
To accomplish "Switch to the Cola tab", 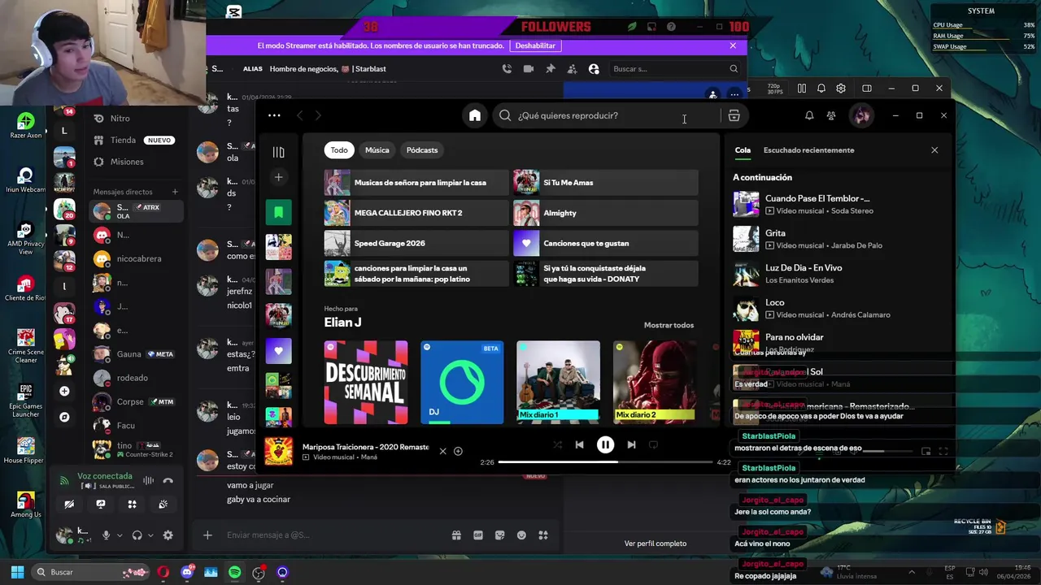I will point(743,150).
